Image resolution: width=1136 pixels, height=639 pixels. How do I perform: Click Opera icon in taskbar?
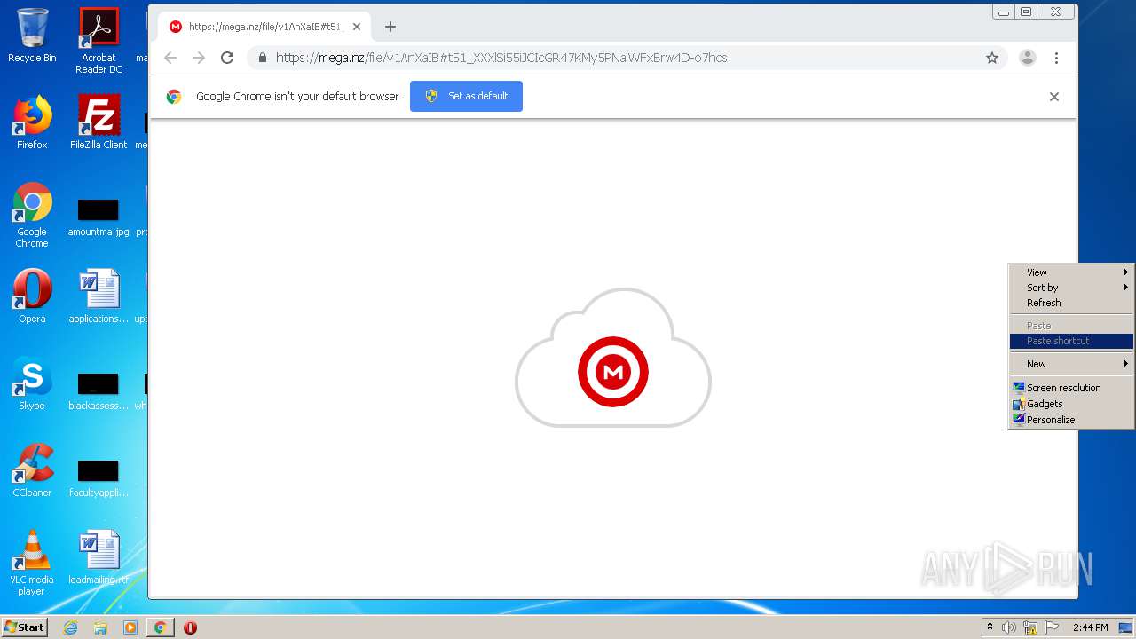click(190, 627)
